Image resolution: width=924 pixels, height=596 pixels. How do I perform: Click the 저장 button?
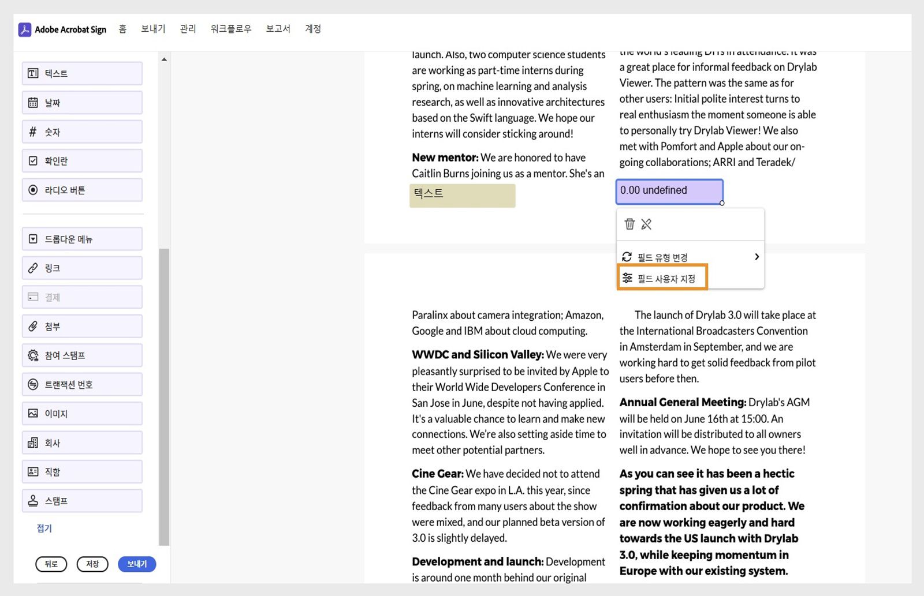pos(92,564)
